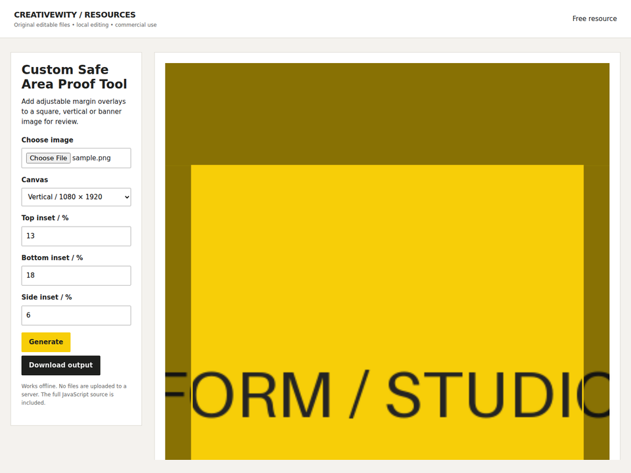The width and height of the screenshot is (631, 473).
Task: Click the Side inset / % label
Action: 47,297
